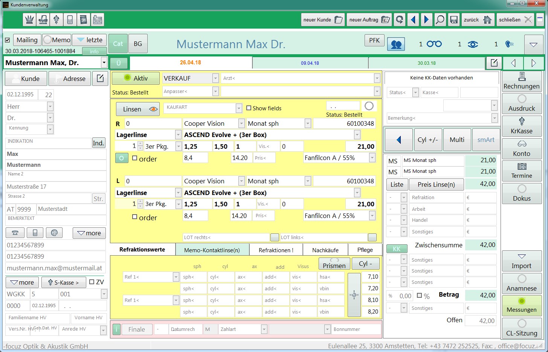
Task: Open the calendar icon in top toolbar
Action: 84,20
